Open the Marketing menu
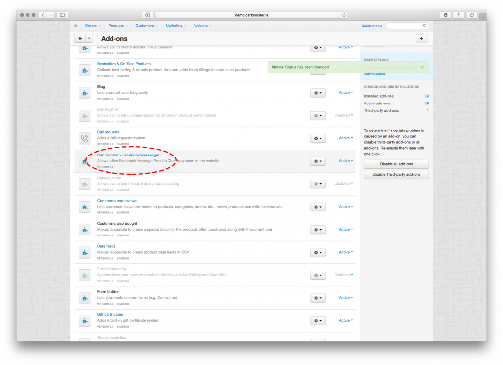503x365 pixels. pos(176,26)
